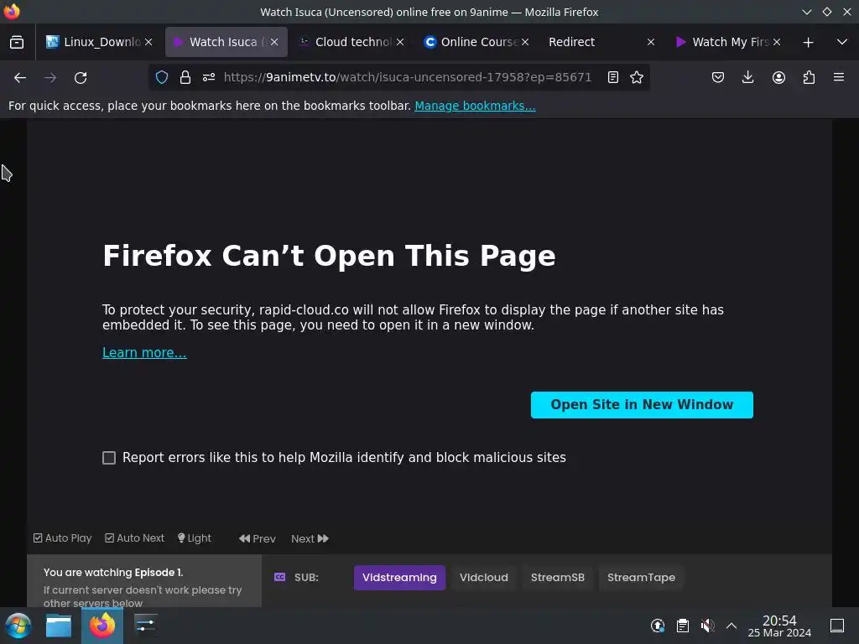Open the start menu launcher in taskbar

[18, 626]
